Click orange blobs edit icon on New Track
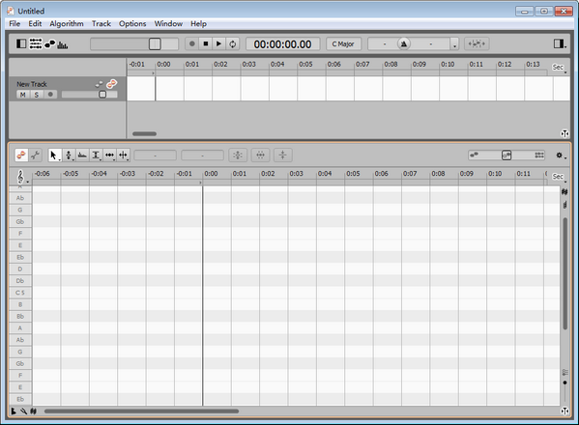 111,84
